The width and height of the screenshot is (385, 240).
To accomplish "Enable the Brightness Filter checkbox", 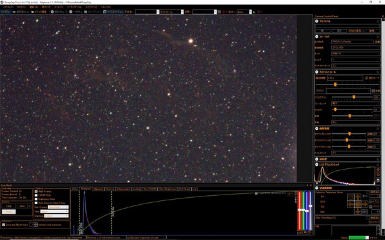I will (x=36, y=199).
